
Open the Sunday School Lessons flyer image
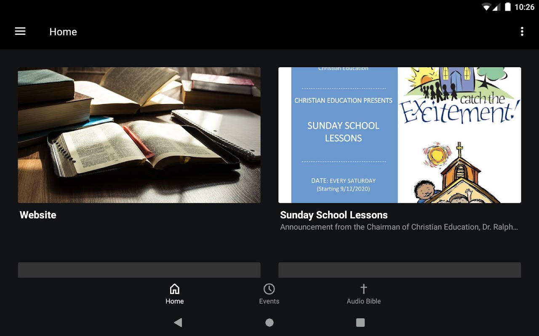[400, 135]
